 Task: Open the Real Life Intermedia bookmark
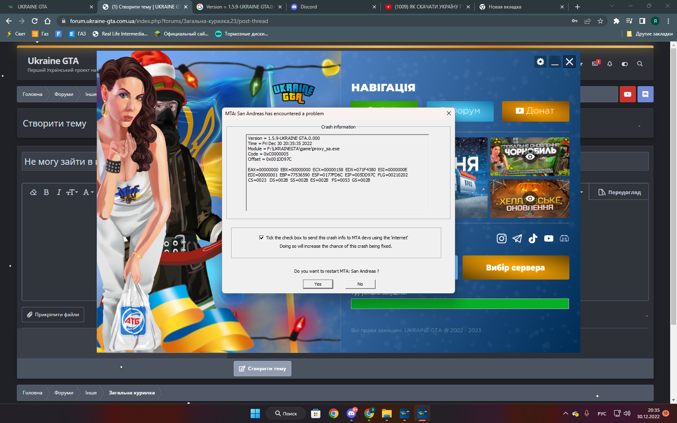point(120,34)
